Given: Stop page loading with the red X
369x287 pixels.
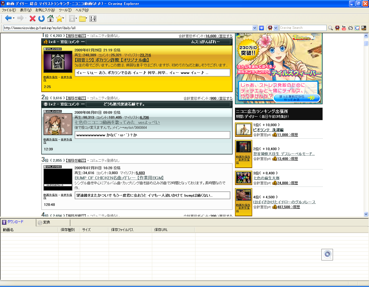Looking at the screenshot, I should (x=33, y=18).
